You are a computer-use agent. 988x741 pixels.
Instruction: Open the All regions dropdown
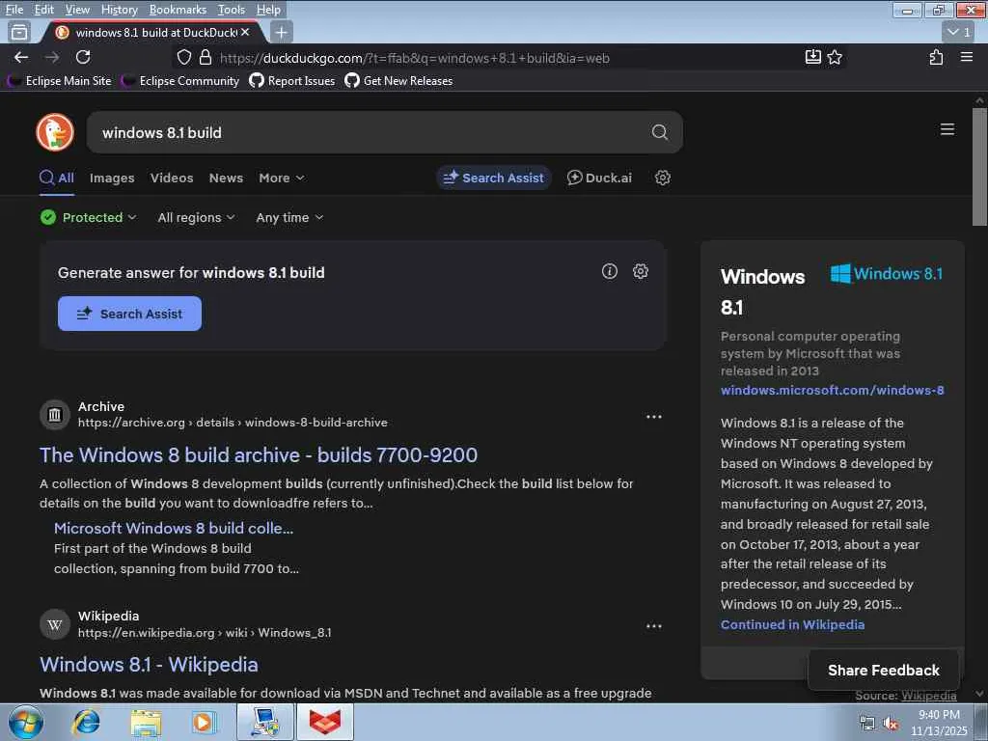coord(196,217)
